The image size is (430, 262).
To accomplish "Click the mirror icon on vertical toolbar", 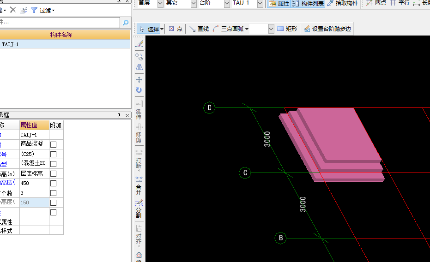I will (139, 67).
